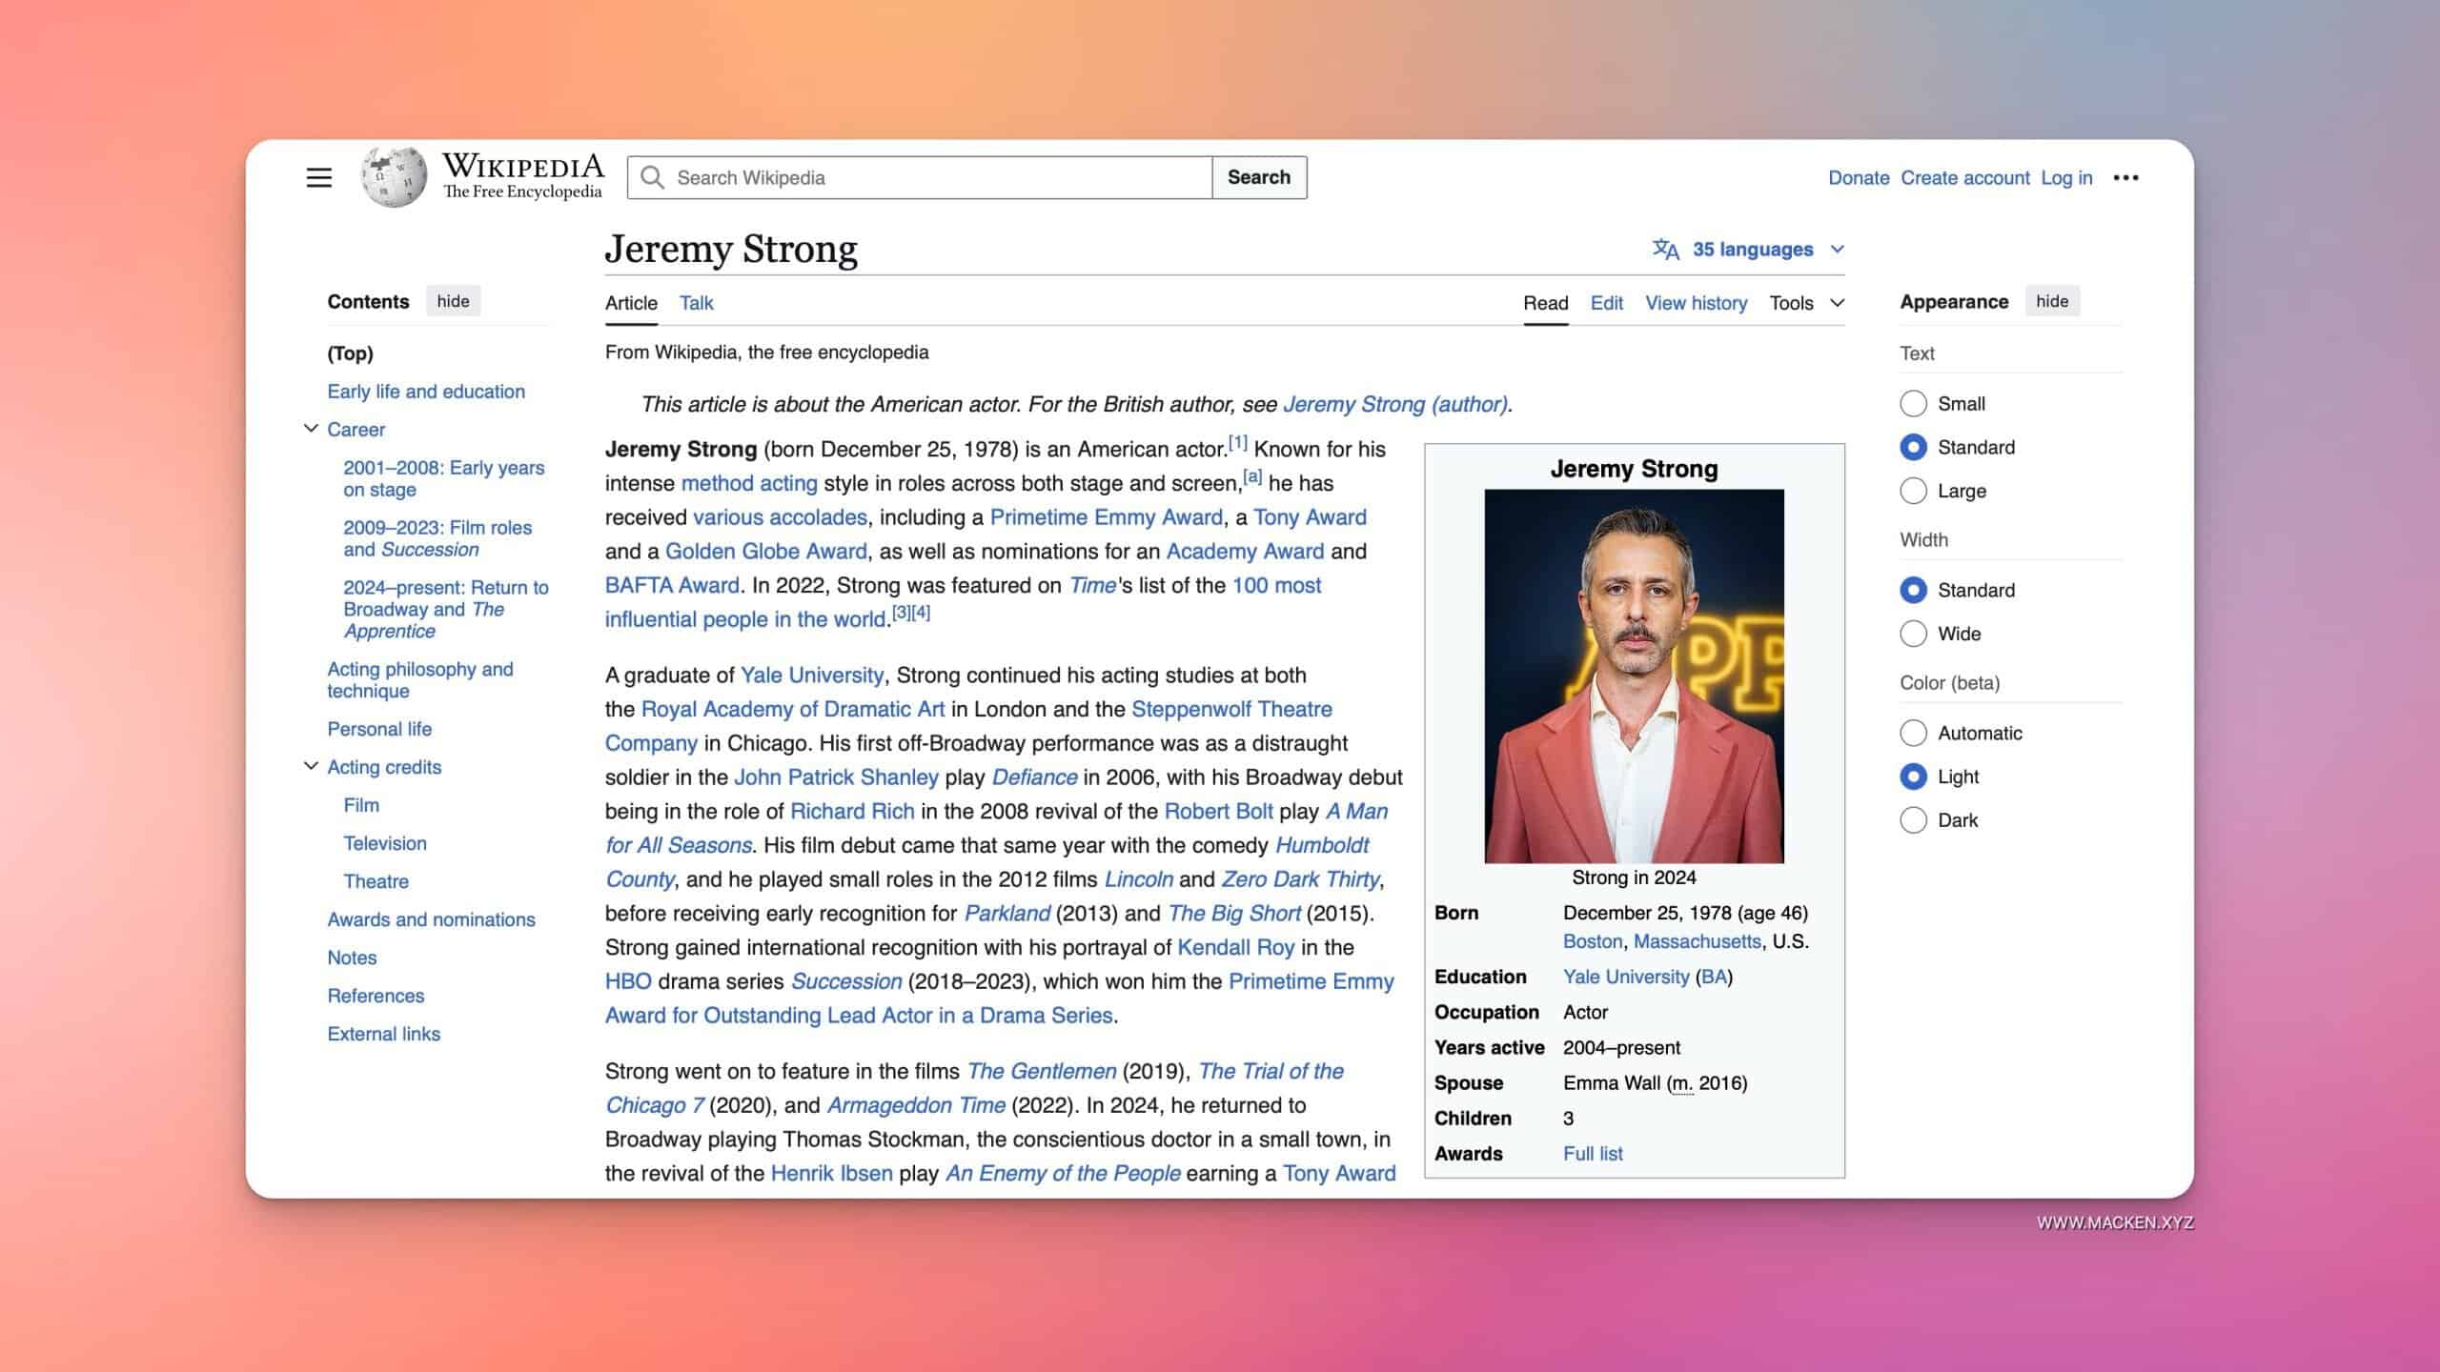
Task: Open Jeremy Strong (author) link
Action: (x=1395, y=404)
